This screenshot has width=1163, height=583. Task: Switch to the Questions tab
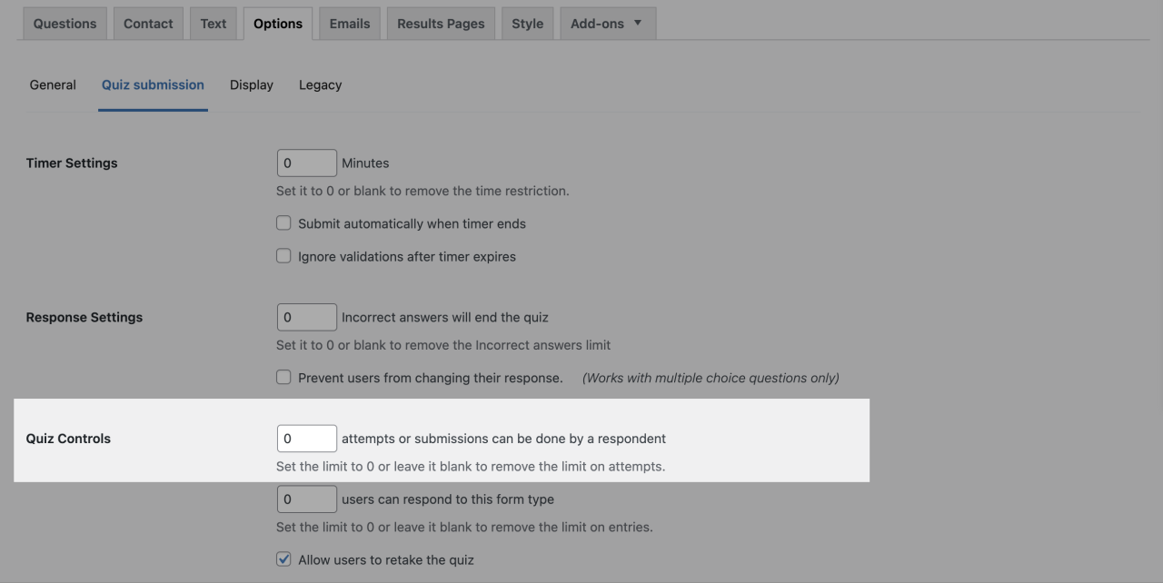[x=64, y=23]
